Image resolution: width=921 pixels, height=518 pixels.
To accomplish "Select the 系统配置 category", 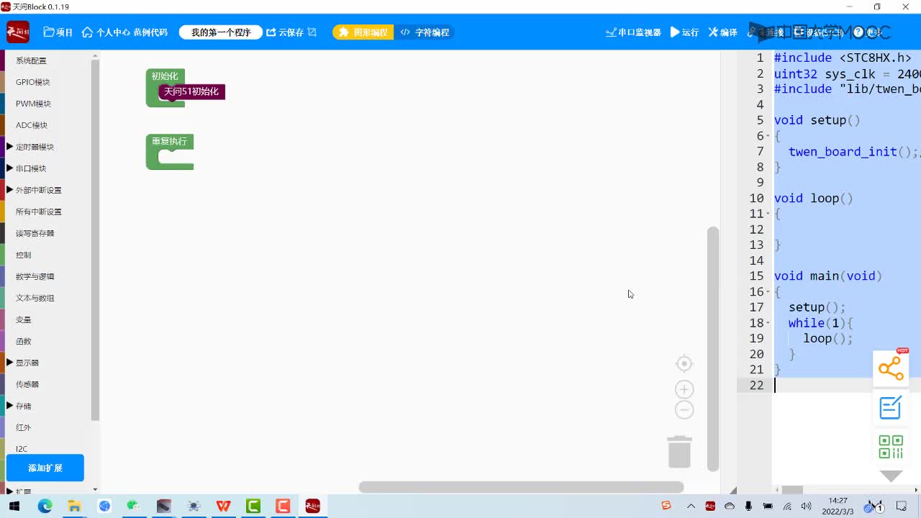I will click(31, 60).
